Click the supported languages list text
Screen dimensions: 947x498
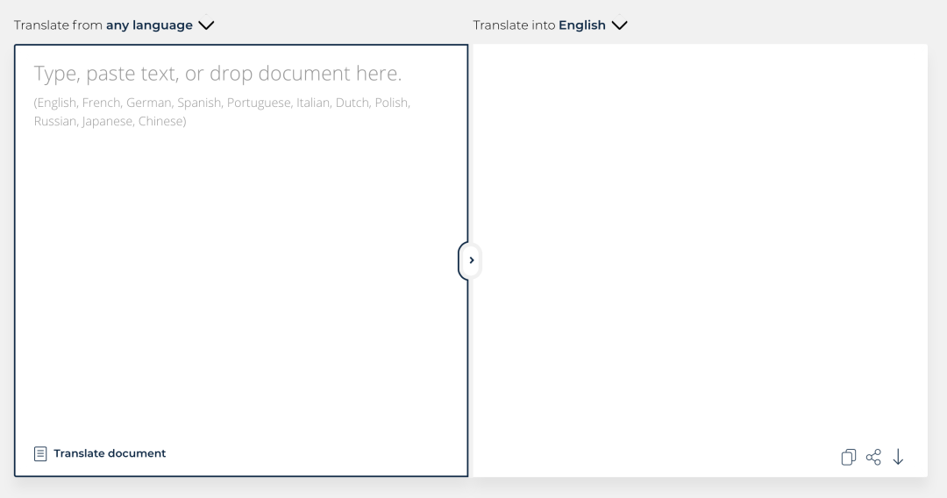[222, 111]
